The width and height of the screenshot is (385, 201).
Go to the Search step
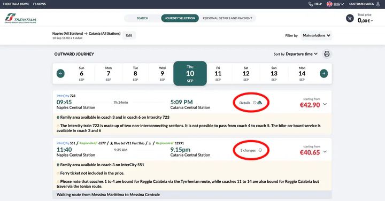(x=142, y=18)
